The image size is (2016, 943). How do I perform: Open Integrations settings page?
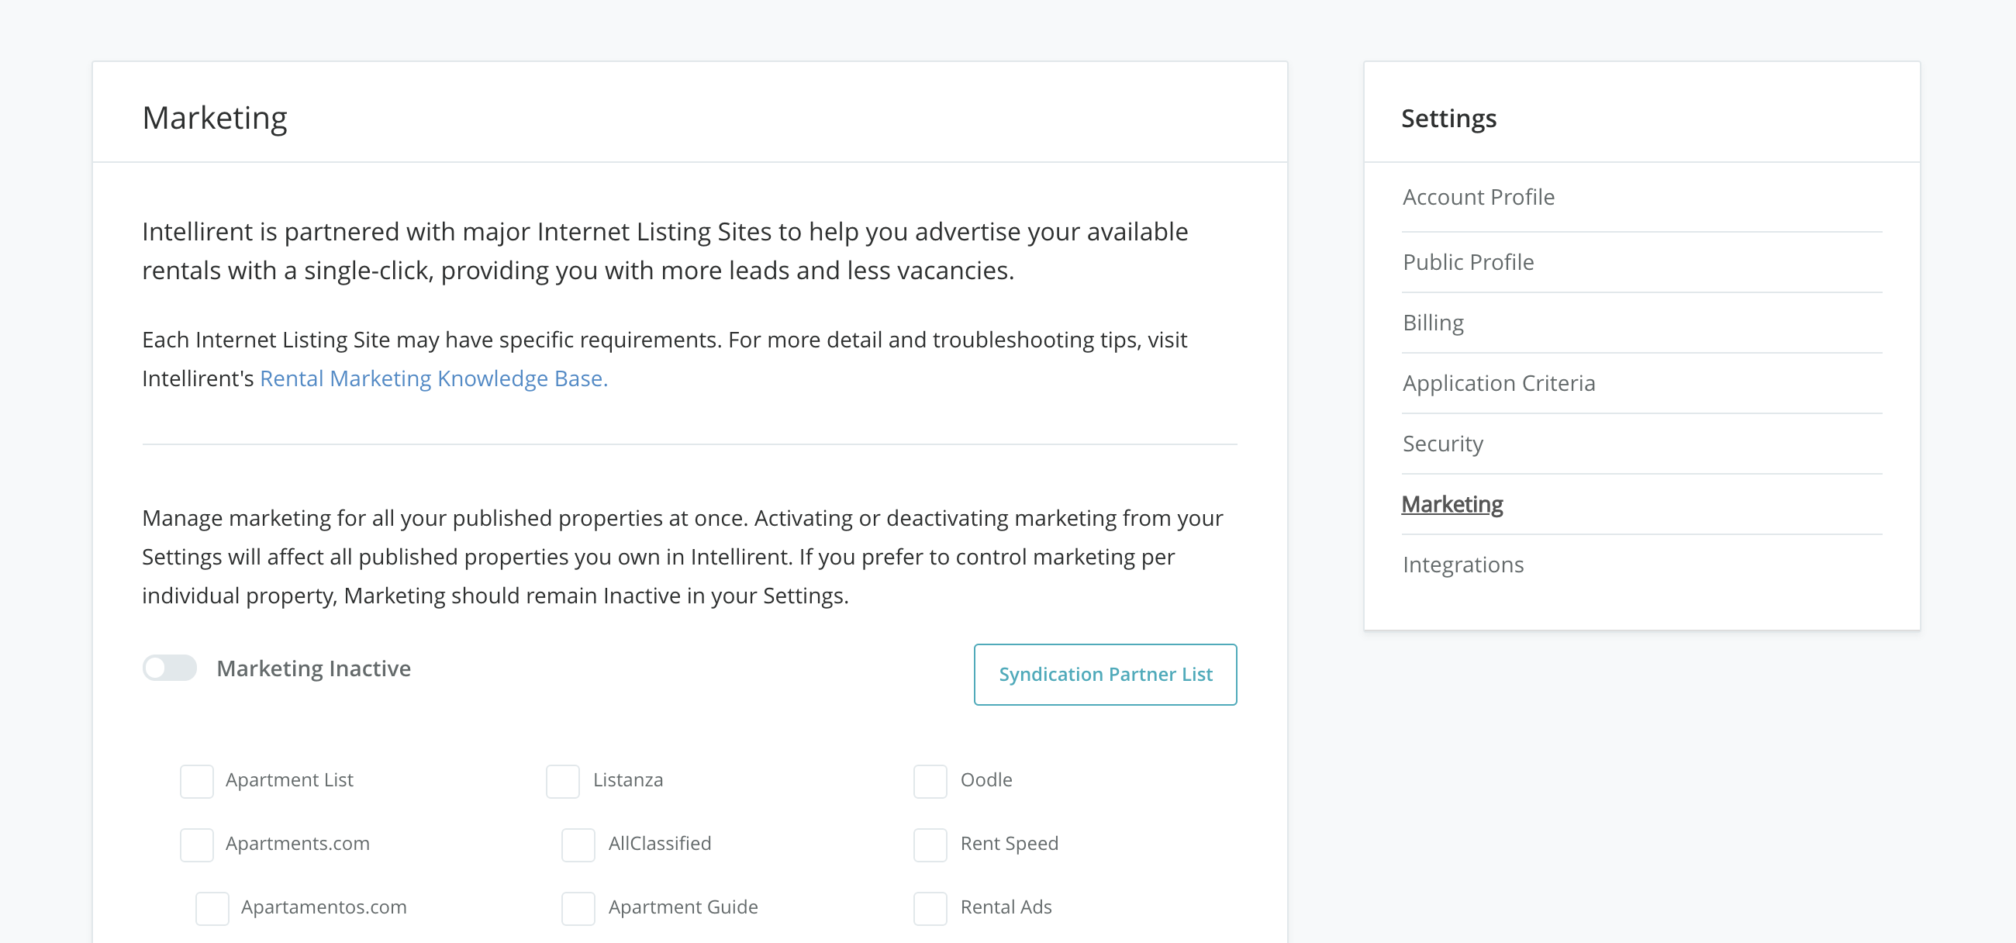[1462, 565]
